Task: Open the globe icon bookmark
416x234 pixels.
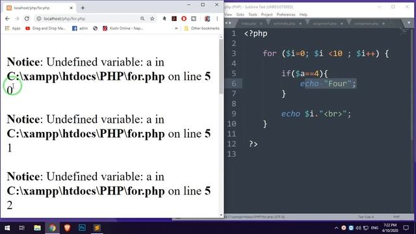Action: point(96,28)
